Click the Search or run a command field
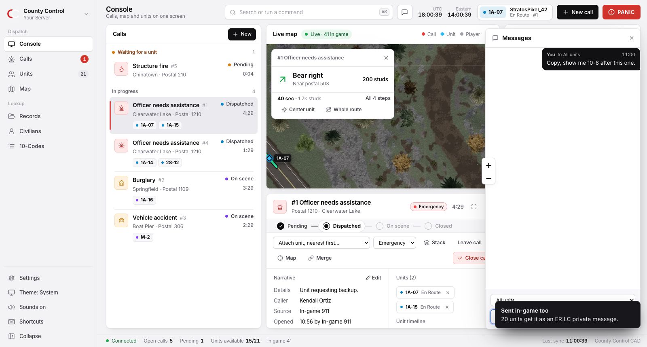 click(308, 12)
